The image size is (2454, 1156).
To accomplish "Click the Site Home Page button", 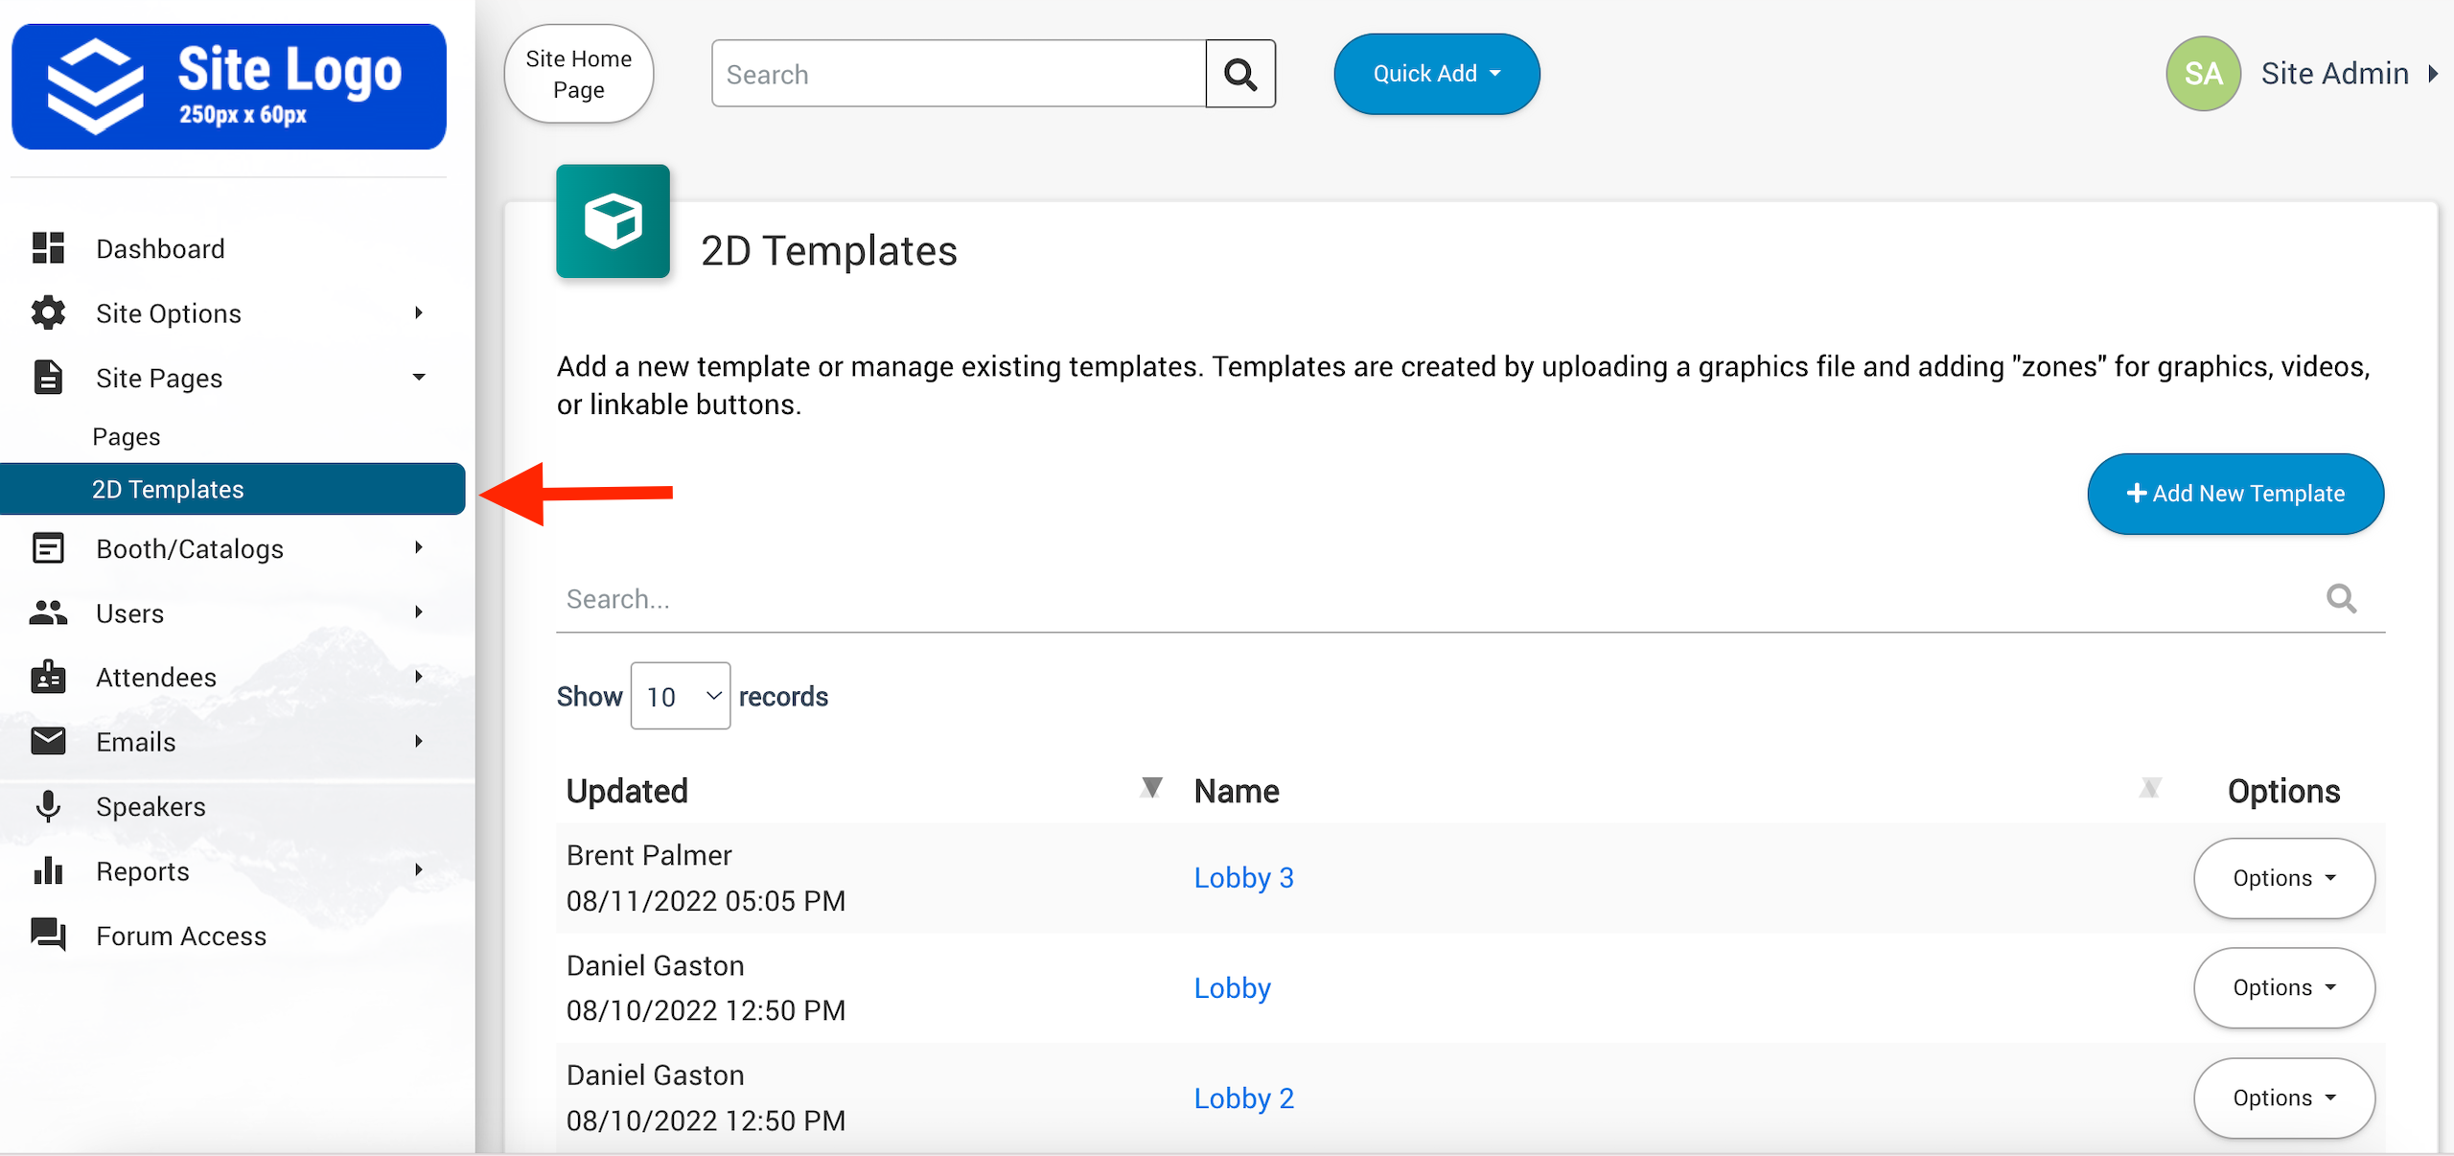I will pyautogui.click(x=579, y=74).
